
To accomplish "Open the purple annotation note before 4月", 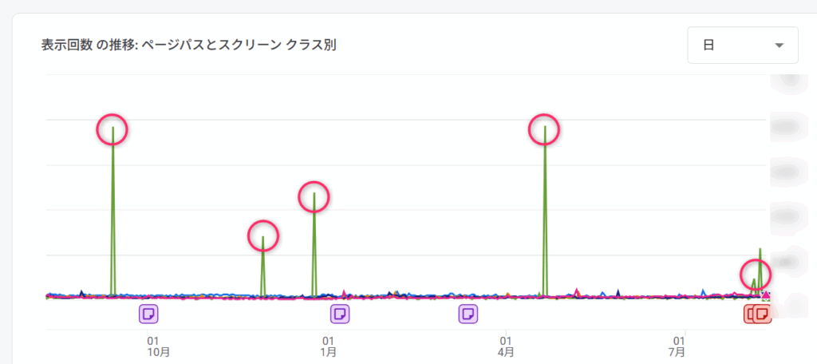I will click(468, 314).
